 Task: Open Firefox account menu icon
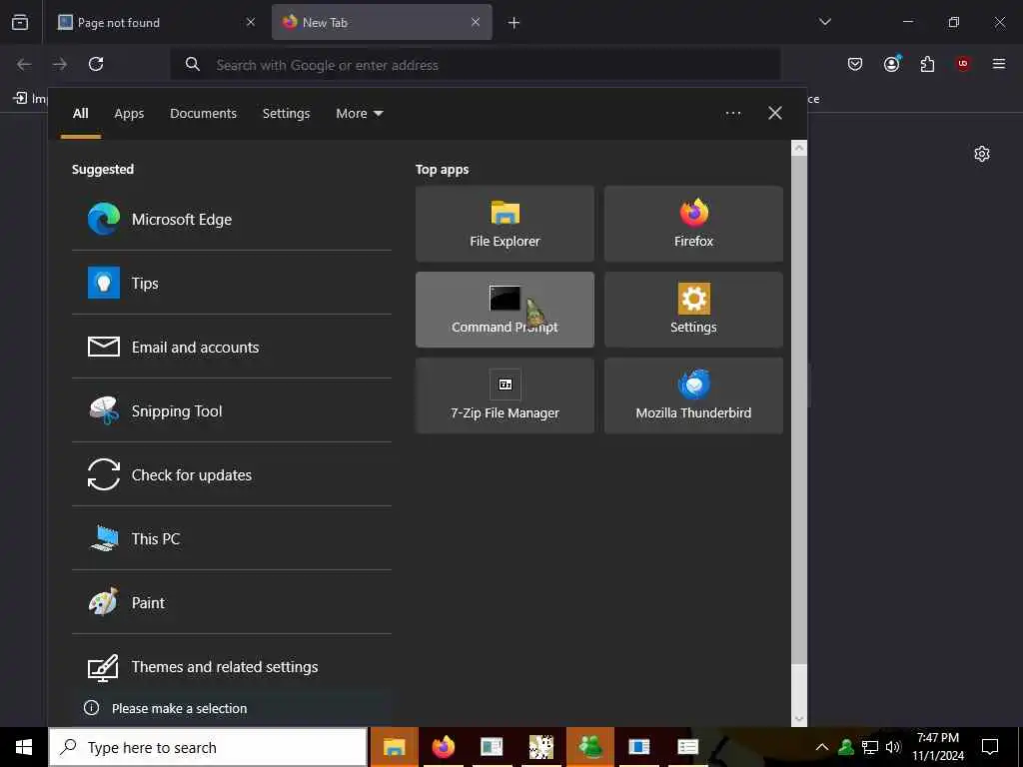pos(892,64)
